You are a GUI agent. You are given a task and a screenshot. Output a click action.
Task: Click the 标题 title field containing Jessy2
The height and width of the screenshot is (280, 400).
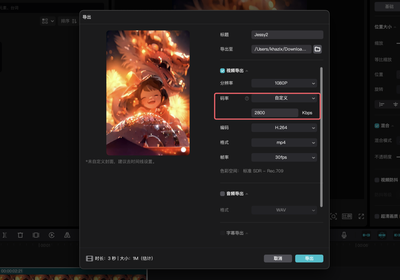(287, 35)
